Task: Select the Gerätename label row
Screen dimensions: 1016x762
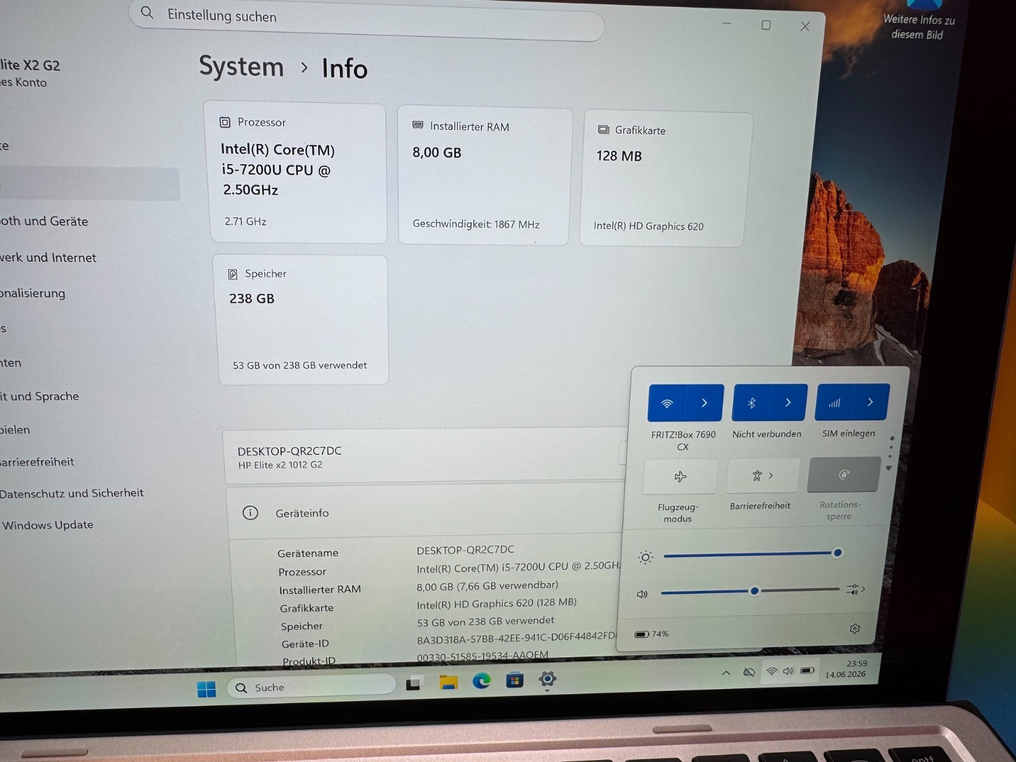Action: 308,553
